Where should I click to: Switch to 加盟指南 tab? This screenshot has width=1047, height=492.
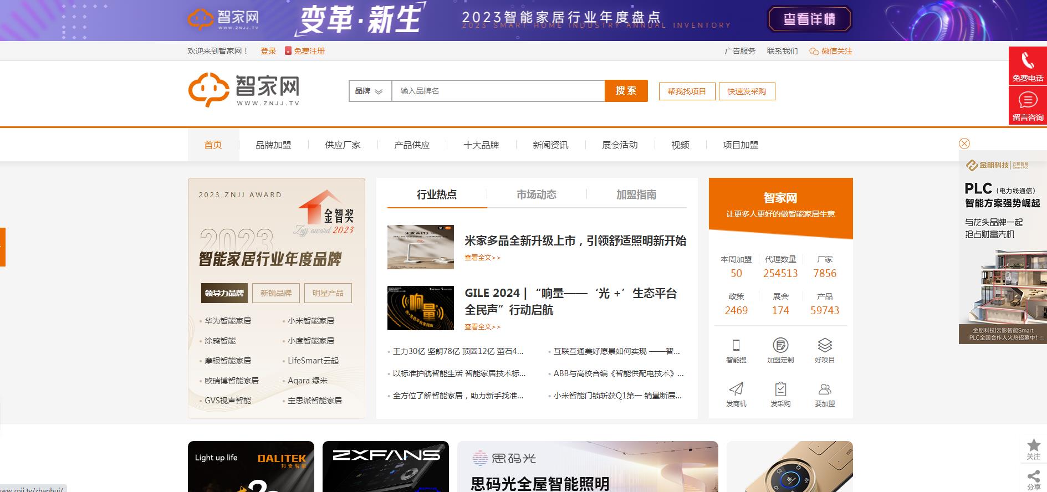pos(636,194)
